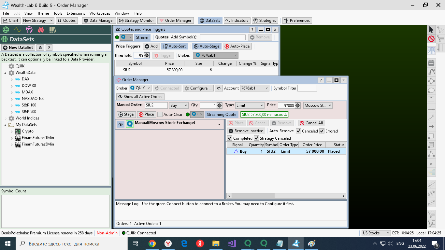445x250 pixels.
Task: Open the Moscow St... exchange dropdown
Action: click(x=318, y=105)
